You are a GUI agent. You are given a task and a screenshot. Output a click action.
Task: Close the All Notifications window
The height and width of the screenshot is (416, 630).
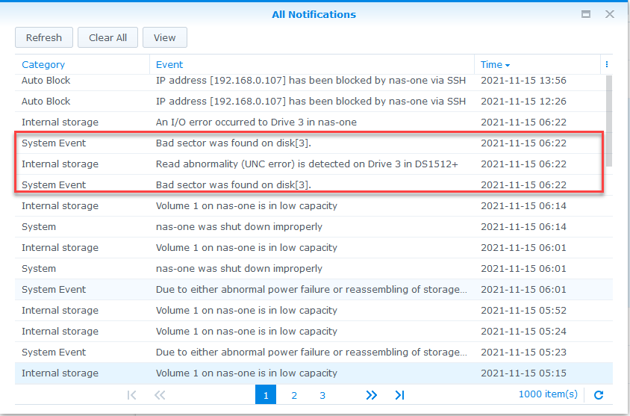610,14
